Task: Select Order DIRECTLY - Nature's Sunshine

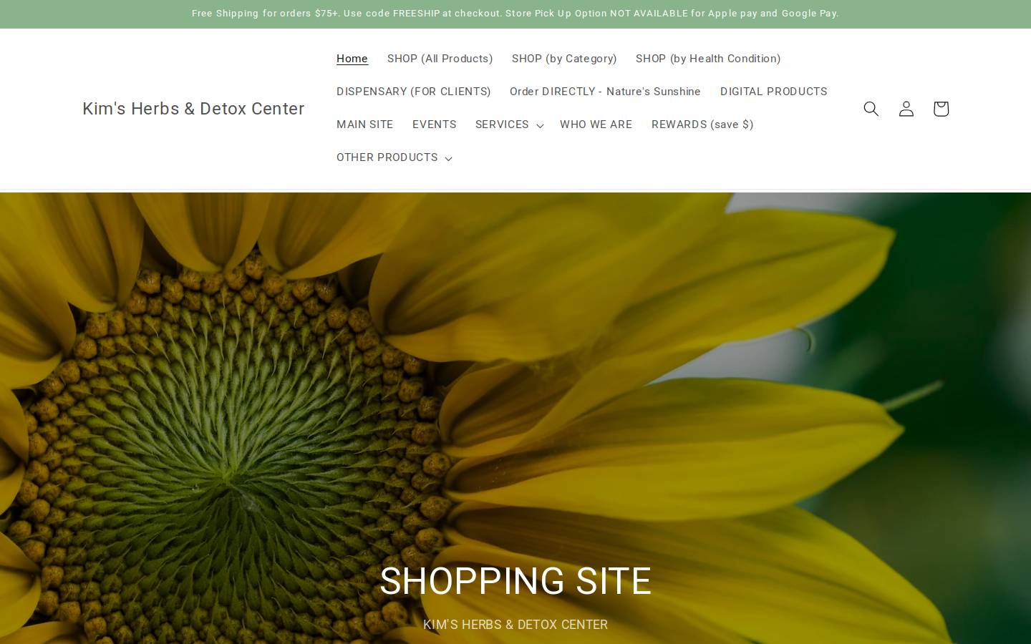Action: coord(605,92)
